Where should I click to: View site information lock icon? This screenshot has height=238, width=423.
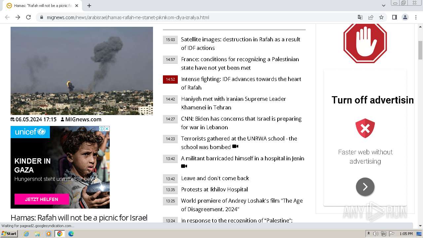coord(41,17)
